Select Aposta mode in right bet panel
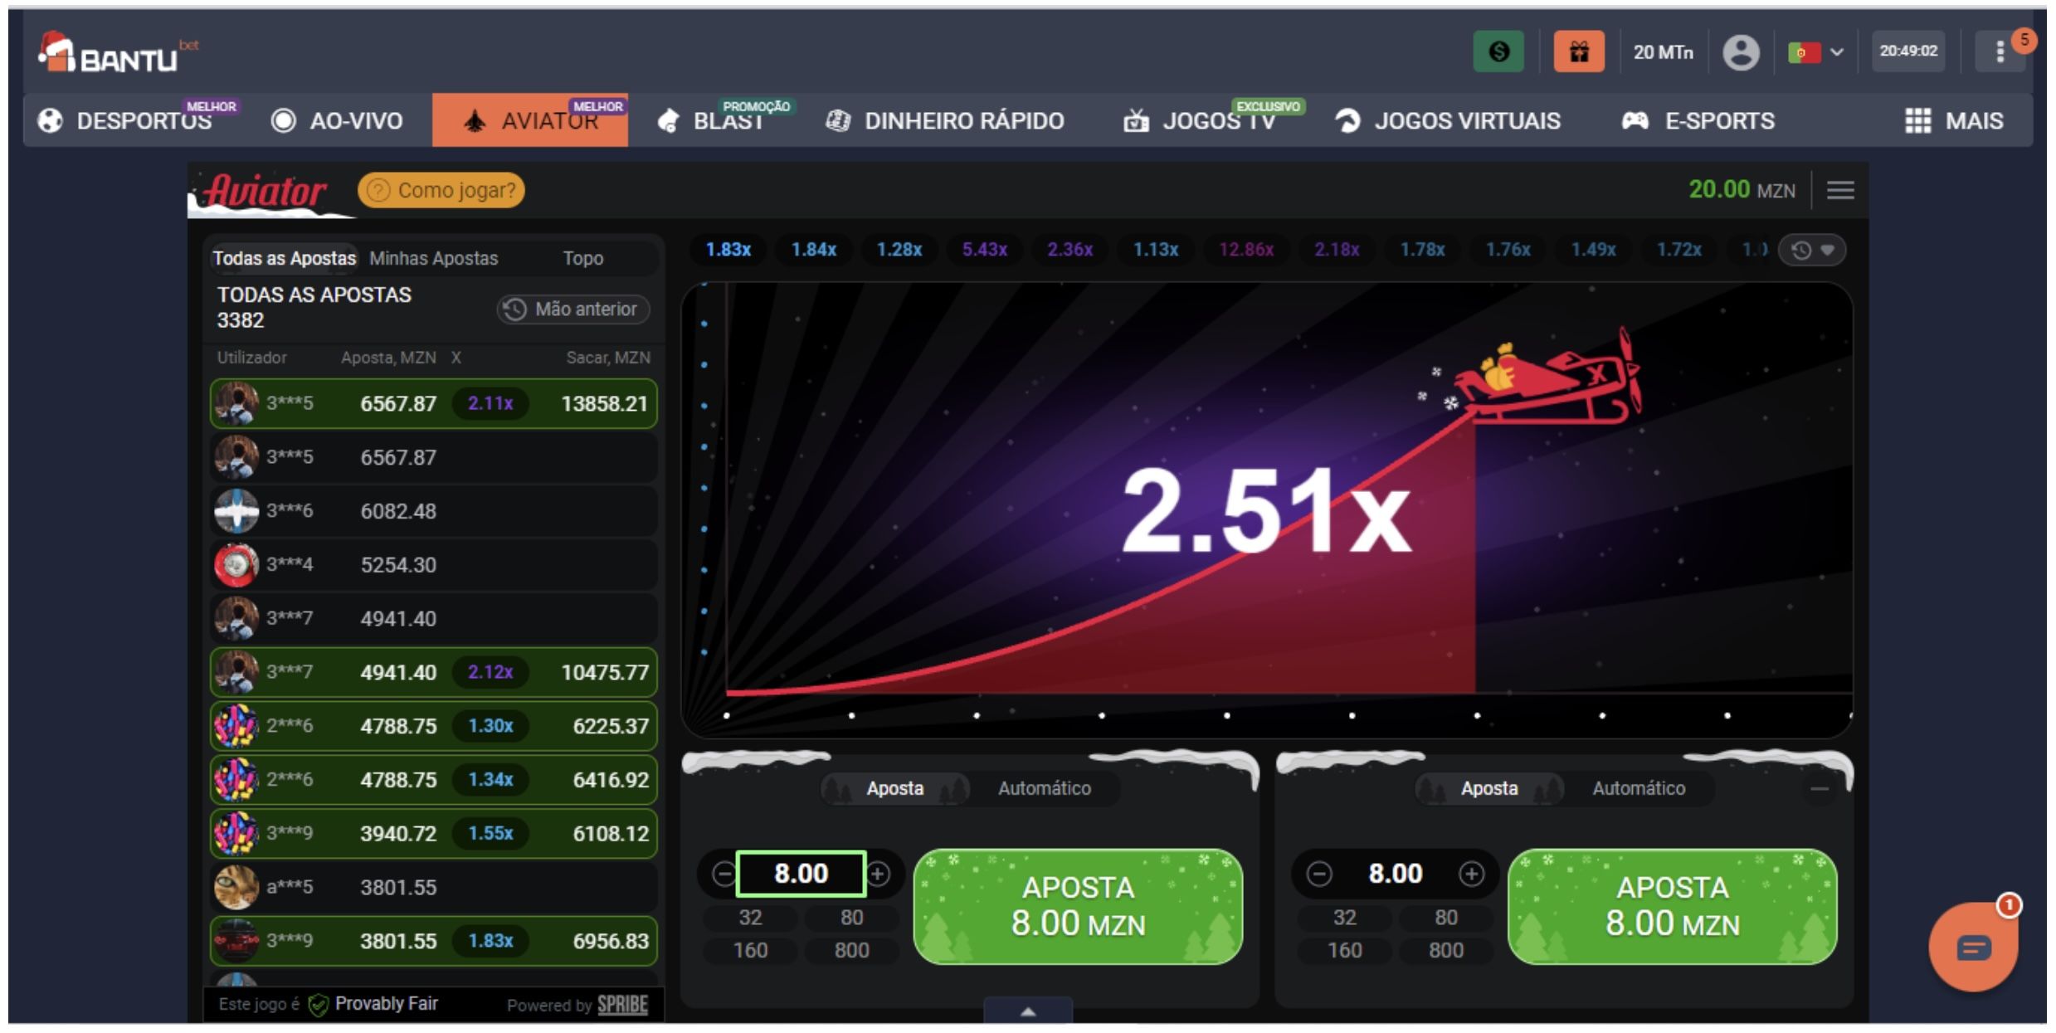Image resolution: width=2056 pixels, height=1033 pixels. (1488, 788)
